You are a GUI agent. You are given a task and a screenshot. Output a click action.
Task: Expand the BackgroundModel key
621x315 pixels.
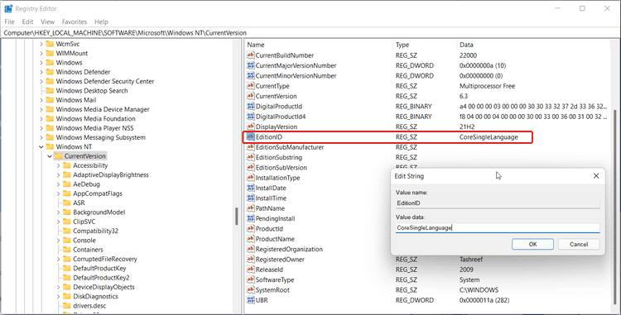(58, 212)
